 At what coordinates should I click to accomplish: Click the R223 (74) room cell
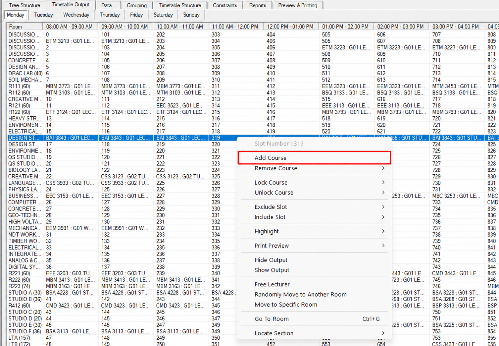25,286
